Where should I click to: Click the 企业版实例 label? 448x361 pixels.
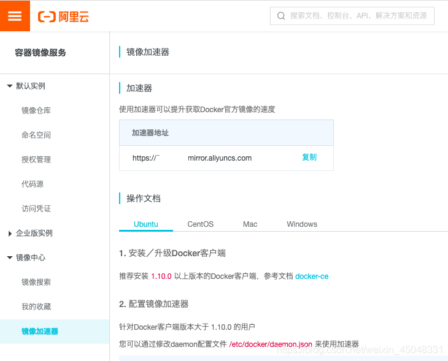click(x=34, y=233)
